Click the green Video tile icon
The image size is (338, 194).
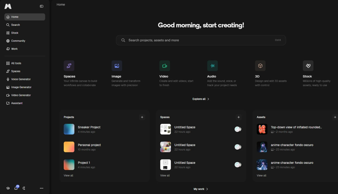164,66
